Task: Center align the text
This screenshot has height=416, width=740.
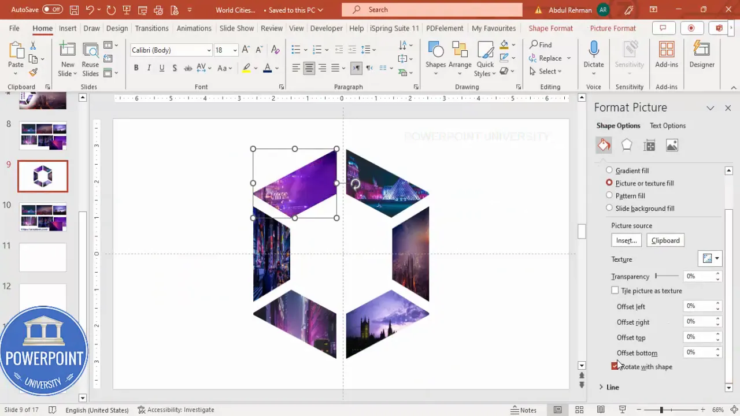Action: click(309, 68)
